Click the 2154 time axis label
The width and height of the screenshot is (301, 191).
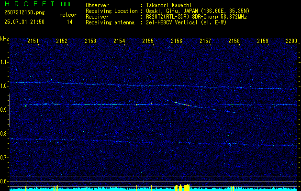pos(119,41)
